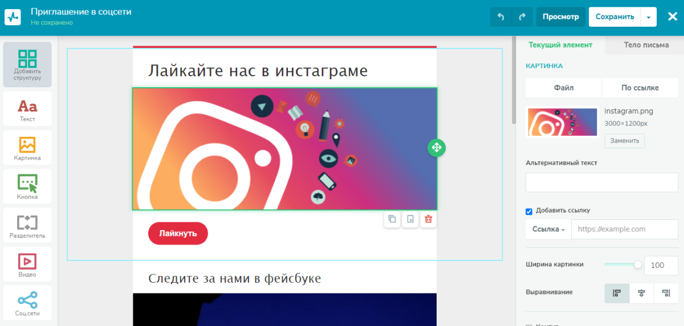Click the green move handle on image
The width and height of the screenshot is (684, 326).
(436, 148)
